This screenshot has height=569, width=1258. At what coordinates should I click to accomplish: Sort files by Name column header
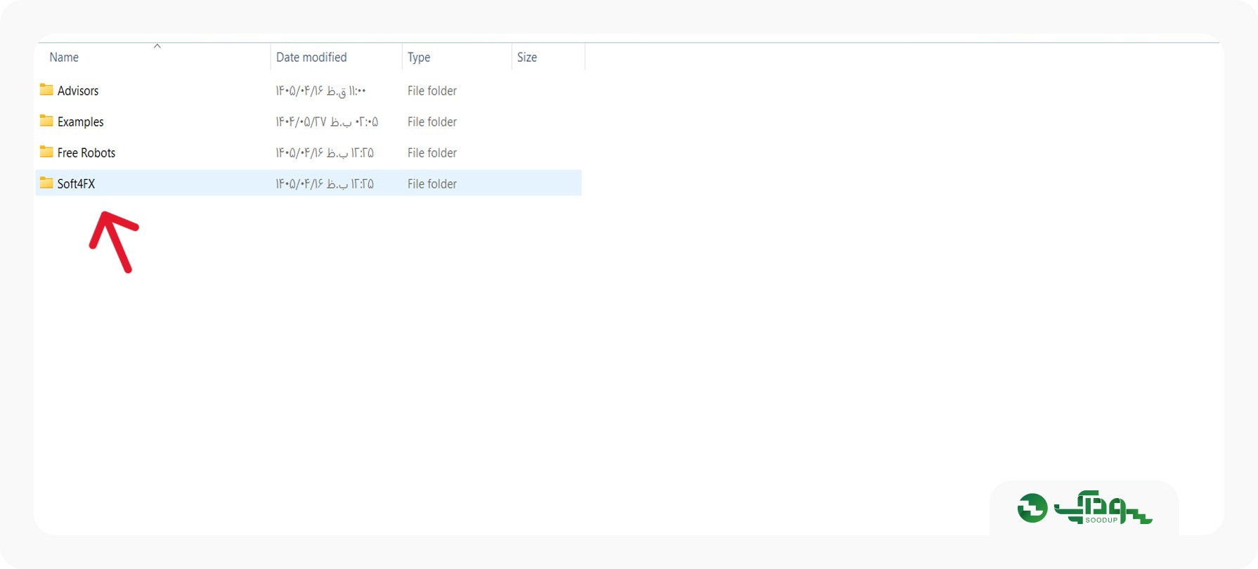[x=64, y=58]
